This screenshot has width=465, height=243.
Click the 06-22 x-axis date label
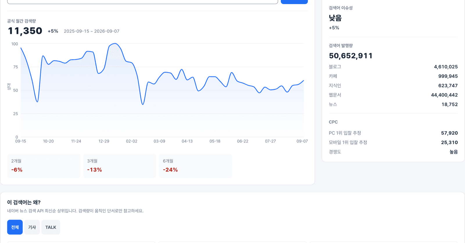[243, 141]
